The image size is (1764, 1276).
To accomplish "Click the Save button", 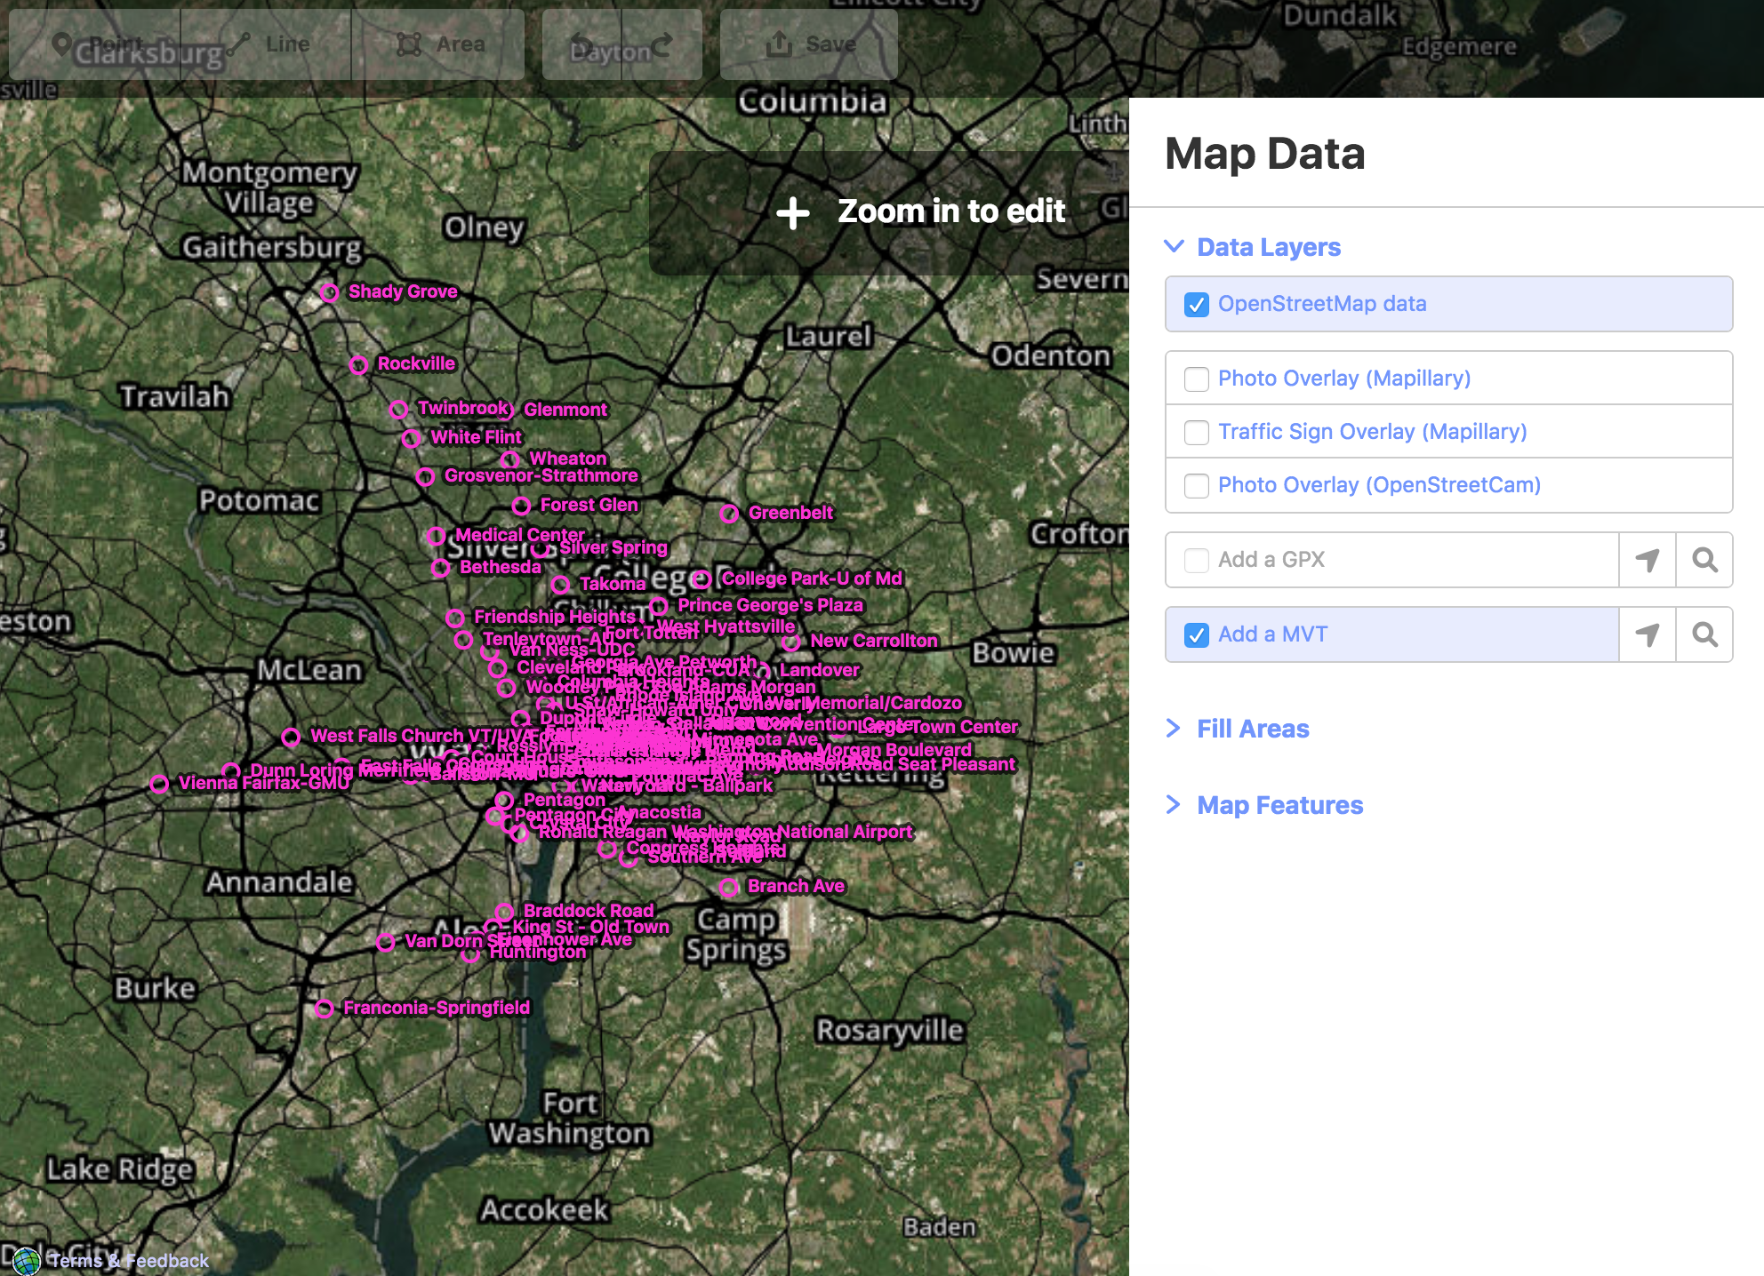I will 809,44.
